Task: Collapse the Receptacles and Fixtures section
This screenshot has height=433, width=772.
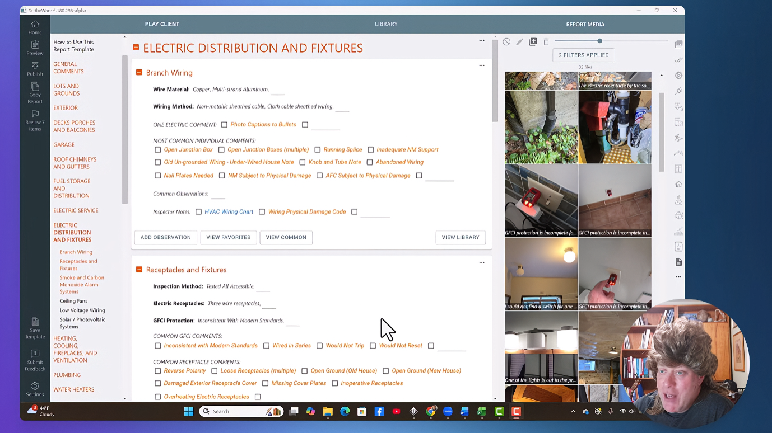Action: pos(139,270)
